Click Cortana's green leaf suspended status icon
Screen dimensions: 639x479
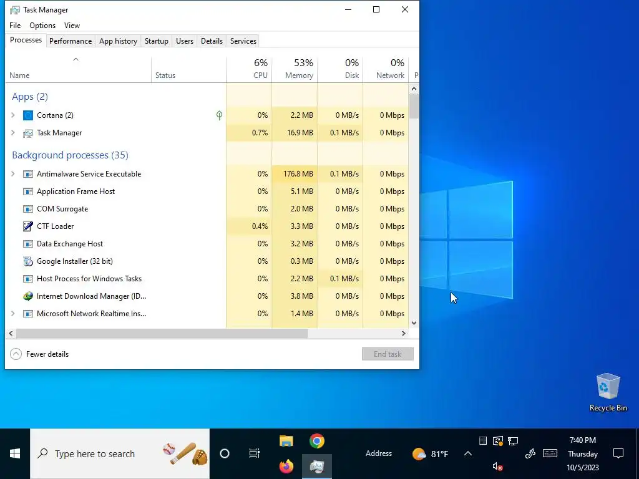(x=219, y=115)
